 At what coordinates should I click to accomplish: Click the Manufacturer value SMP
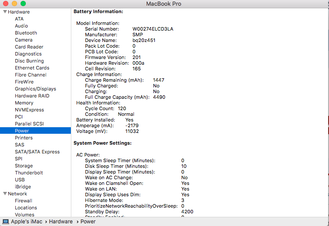pos(138,35)
